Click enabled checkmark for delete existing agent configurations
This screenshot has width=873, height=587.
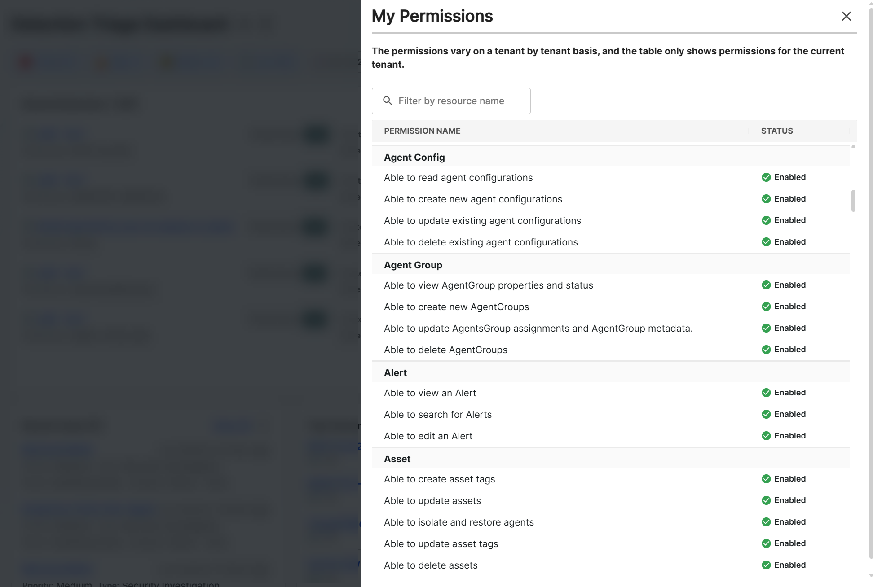coord(766,242)
